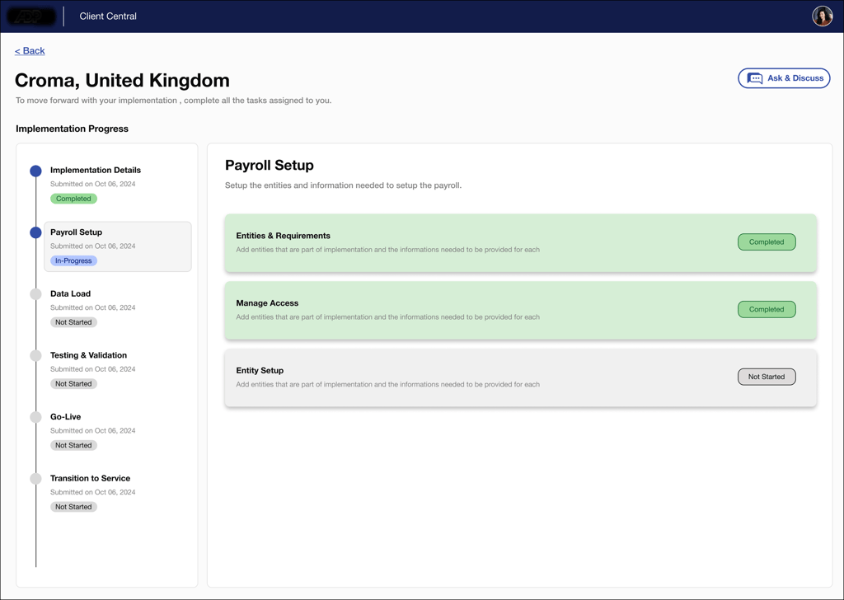Screen dimensions: 844x600
Task: Click Completed badge under Implementation Details
Action: point(73,199)
